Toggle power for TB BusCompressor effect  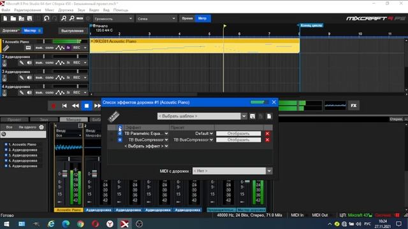[120, 140]
